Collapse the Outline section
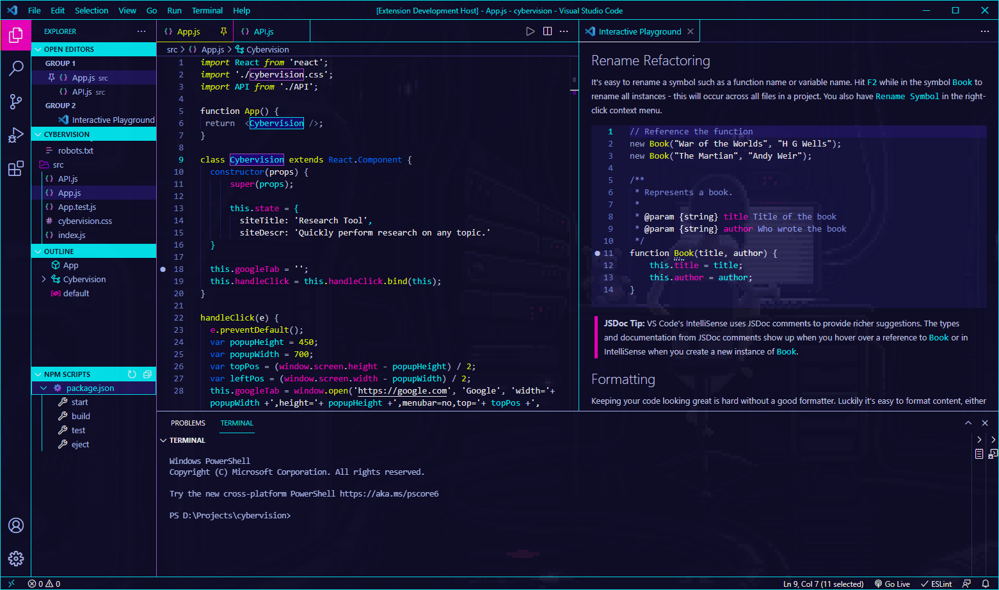The height and width of the screenshot is (590, 999). [x=38, y=251]
